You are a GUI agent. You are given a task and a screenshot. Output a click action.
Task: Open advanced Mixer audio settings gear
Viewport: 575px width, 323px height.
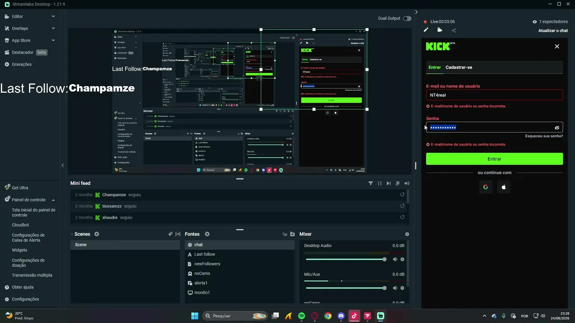pos(407,234)
